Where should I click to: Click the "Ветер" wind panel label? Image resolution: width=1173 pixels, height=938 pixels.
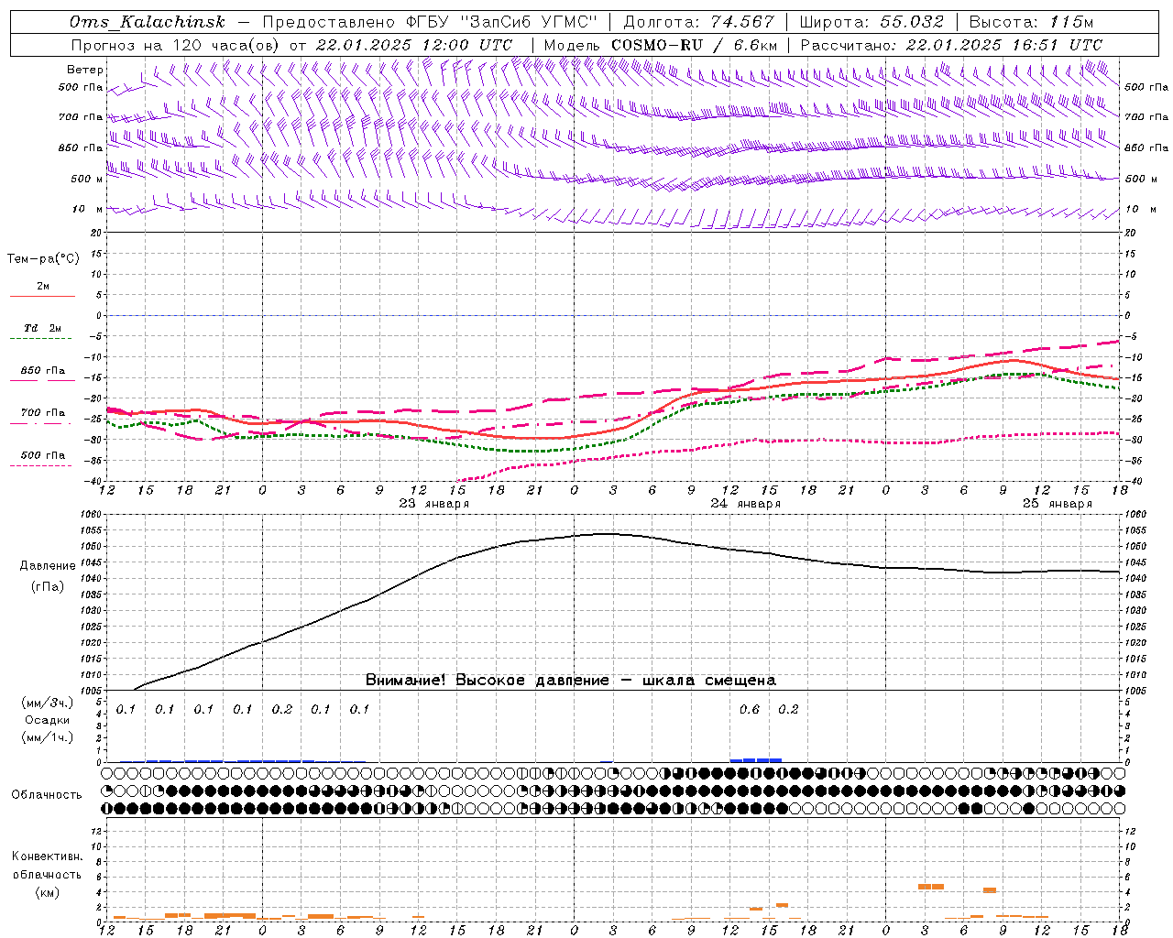(85, 70)
